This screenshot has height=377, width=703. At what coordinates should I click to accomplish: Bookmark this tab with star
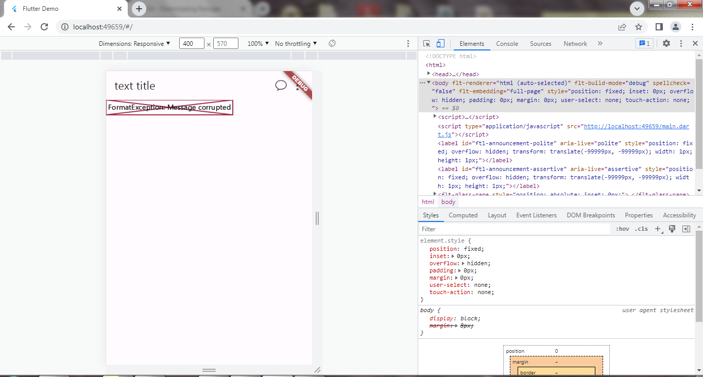click(639, 27)
